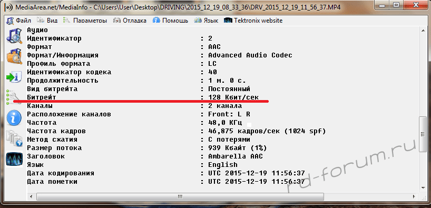This screenshot has height=208, width=431.
Task: Click the Tektronix website link
Action: pyautogui.click(x=253, y=21)
